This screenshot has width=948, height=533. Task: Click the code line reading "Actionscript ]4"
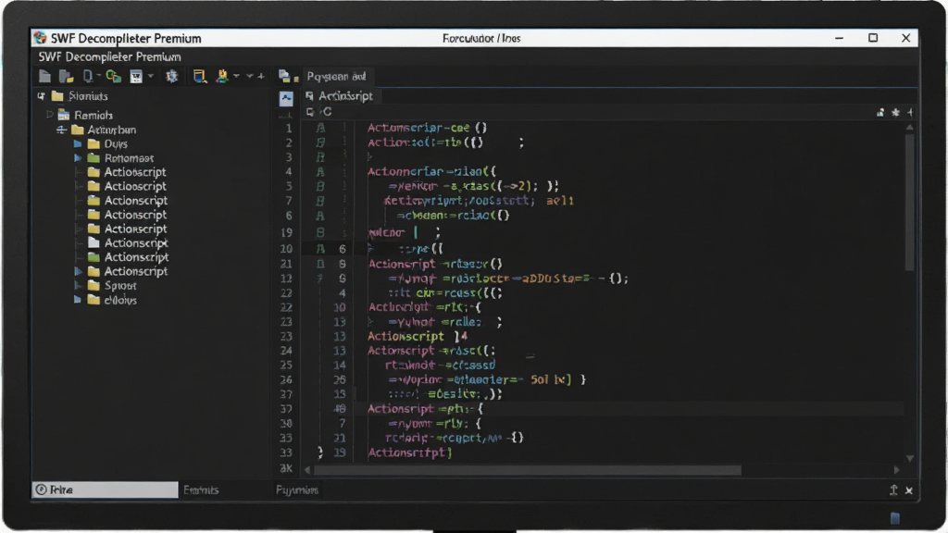click(x=418, y=336)
